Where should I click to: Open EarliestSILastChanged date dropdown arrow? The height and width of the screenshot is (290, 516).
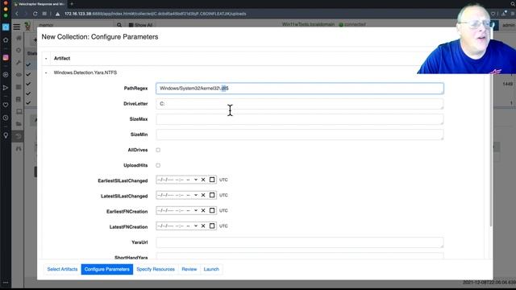click(x=196, y=180)
